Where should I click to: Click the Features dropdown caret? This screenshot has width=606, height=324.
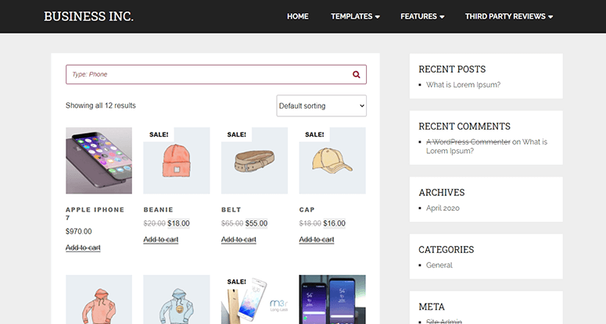(x=442, y=16)
